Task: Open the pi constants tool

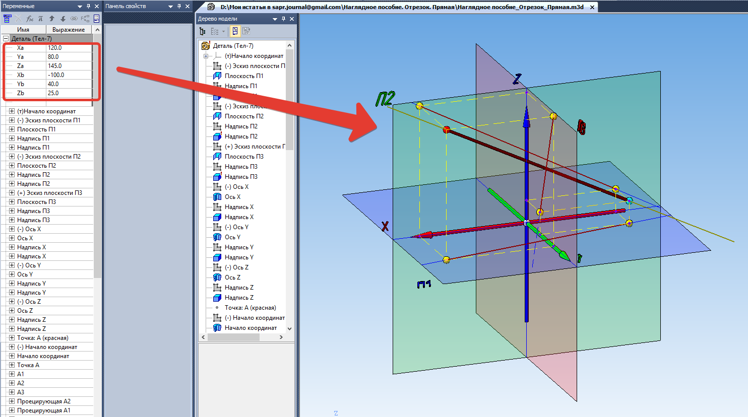Action: click(x=41, y=19)
